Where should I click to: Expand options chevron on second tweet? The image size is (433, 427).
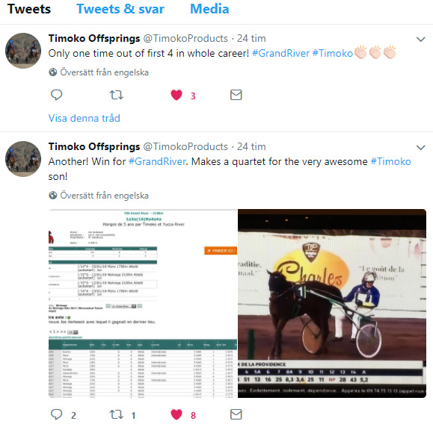tap(420, 148)
